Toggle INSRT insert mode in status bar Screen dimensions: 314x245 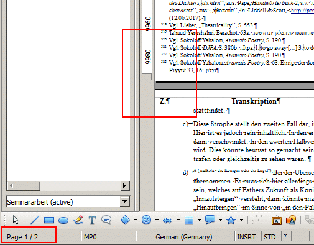pyautogui.click(x=246, y=237)
